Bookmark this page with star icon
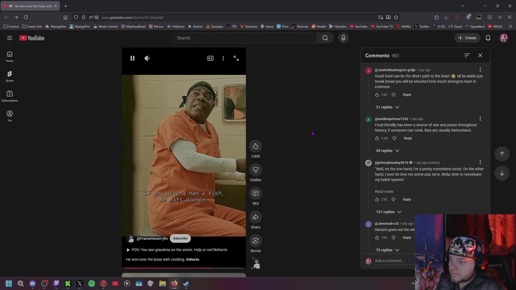Image resolution: width=516 pixels, height=290 pixels. click(396, 17)
